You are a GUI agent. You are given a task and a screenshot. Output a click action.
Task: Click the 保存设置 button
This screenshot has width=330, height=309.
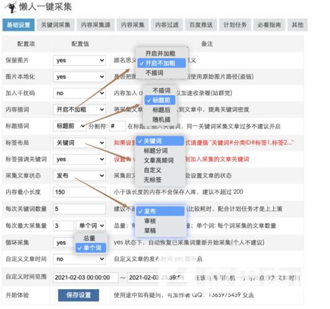(x=79, y=295)
